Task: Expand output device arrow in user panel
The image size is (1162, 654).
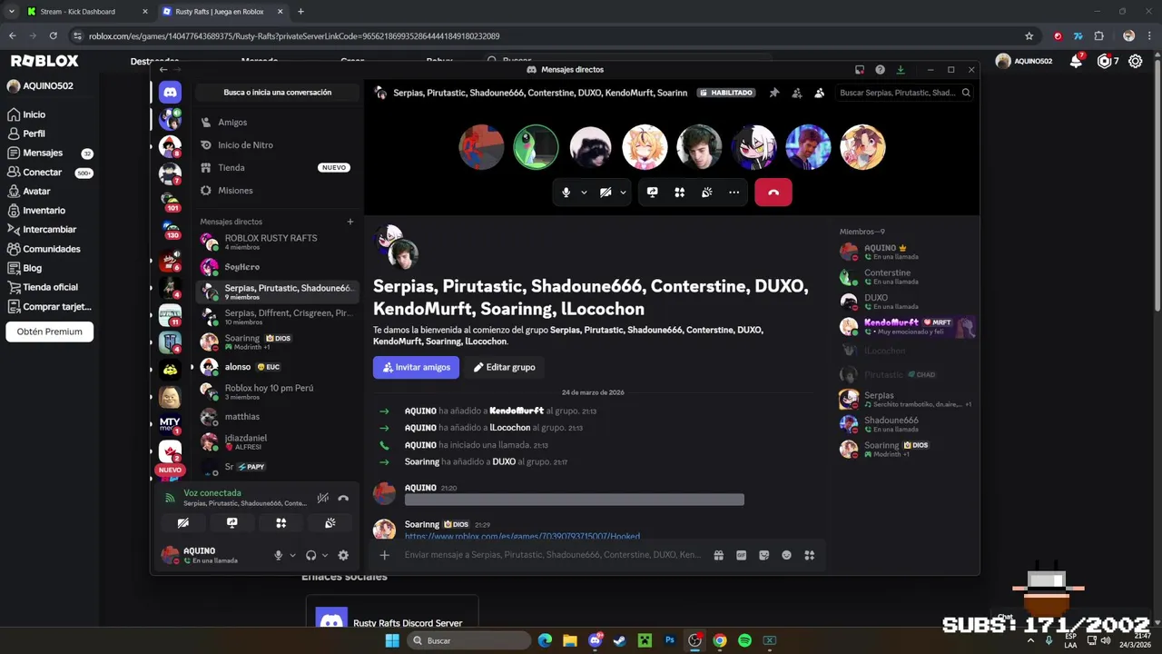Action: (325, 555)
